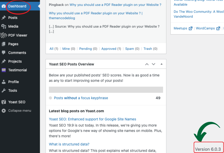
Task: Click the gray SEO score progress bar
Action: (106, 90)
